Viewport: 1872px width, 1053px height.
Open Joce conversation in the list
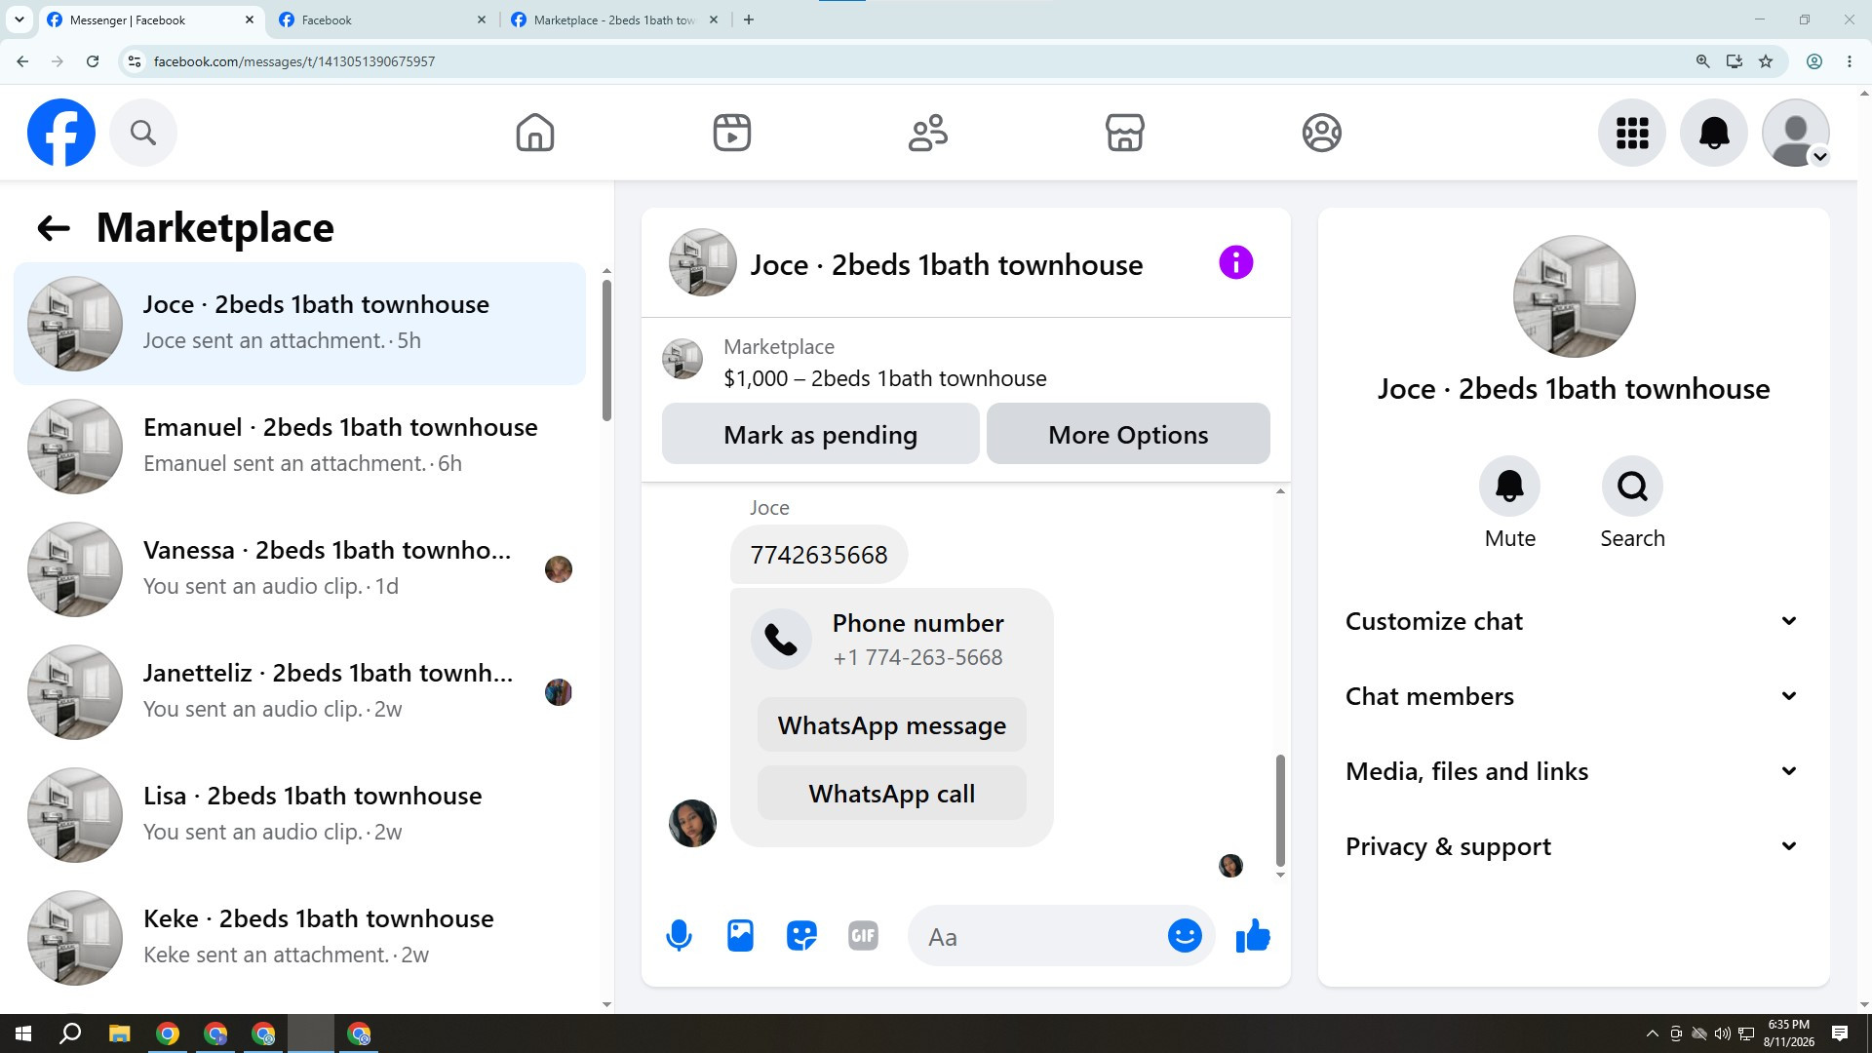(300, 324)
